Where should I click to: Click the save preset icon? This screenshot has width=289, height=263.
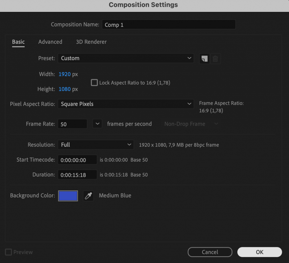[204, 58]
